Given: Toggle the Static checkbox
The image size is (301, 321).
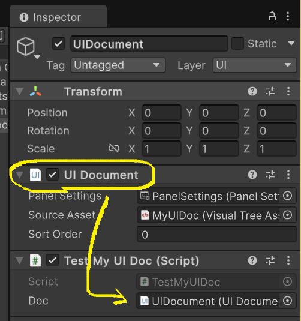Looking at the screenshot, I should [x=237, y=43].
